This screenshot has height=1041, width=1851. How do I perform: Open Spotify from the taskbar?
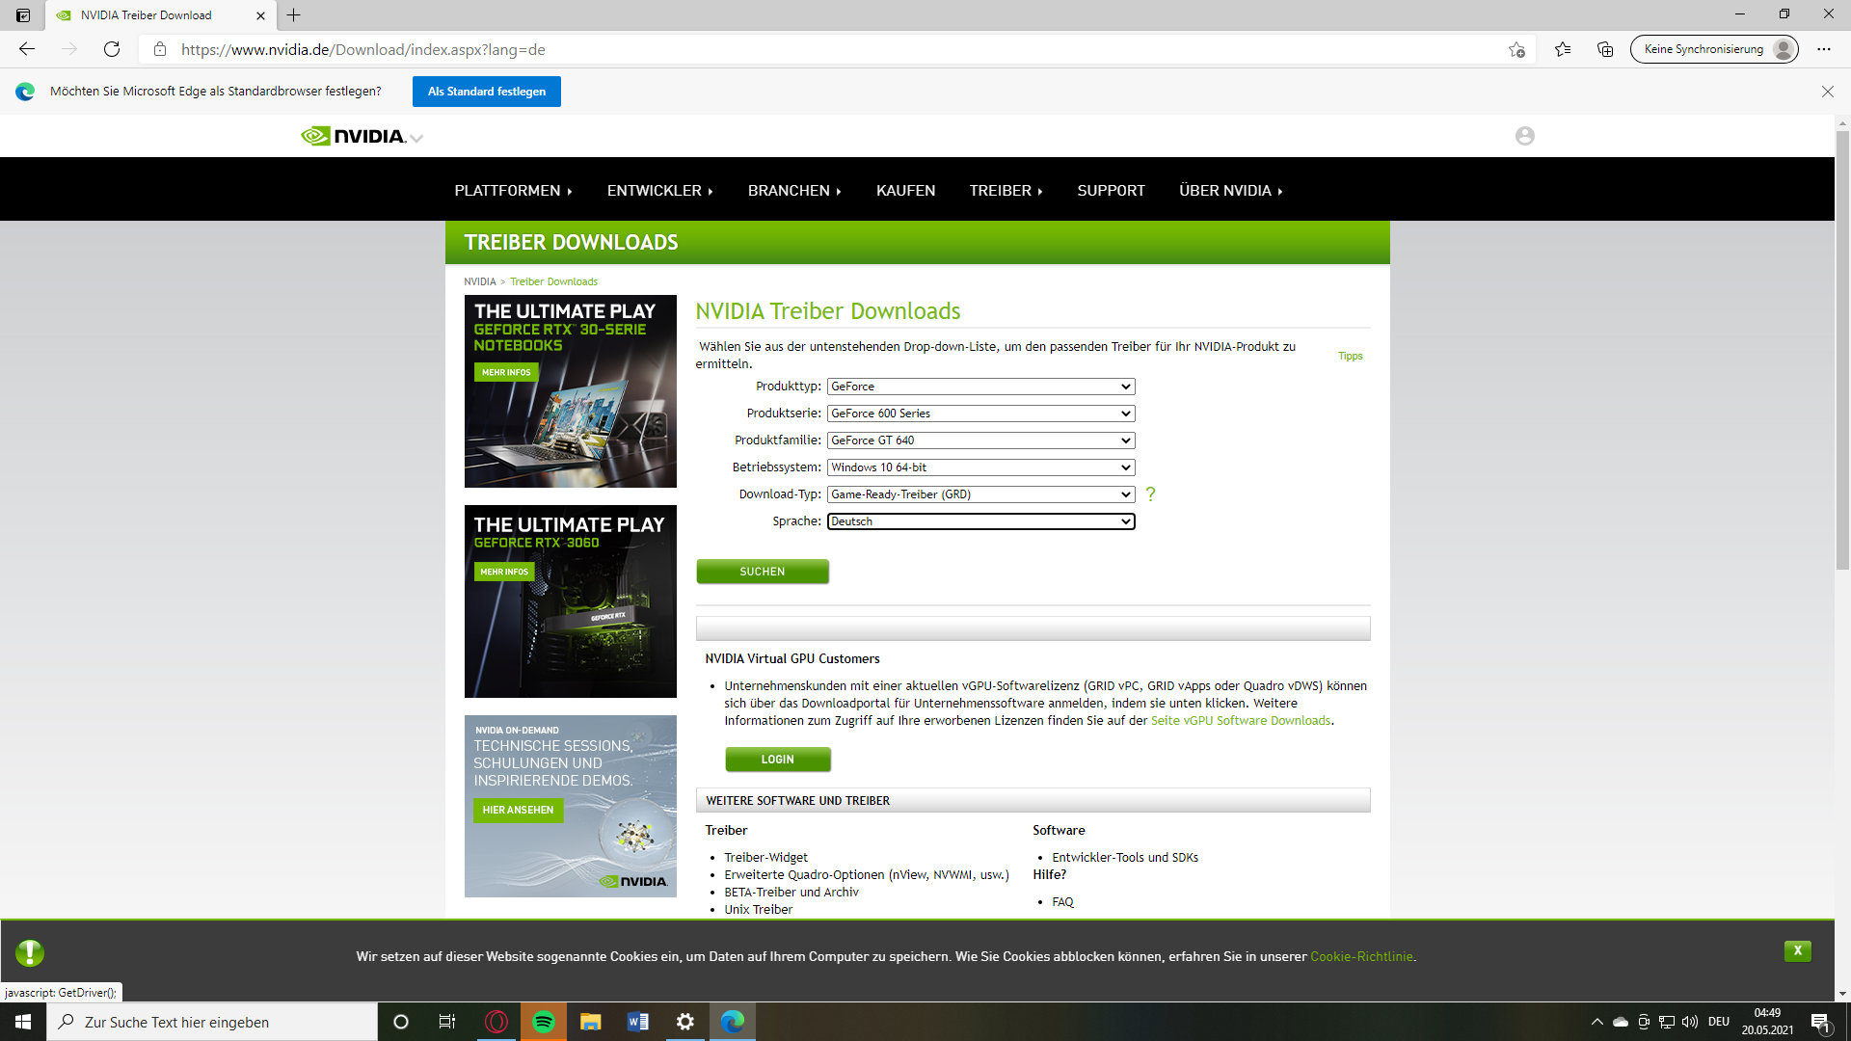coord(543,1022)
